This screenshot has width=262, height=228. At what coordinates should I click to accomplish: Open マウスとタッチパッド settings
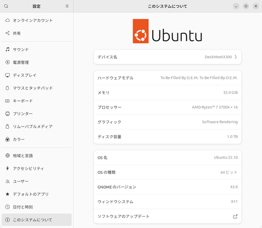pos(37,88)
